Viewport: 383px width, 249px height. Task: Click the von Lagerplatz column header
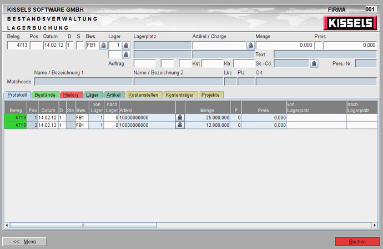coord(316,107)
